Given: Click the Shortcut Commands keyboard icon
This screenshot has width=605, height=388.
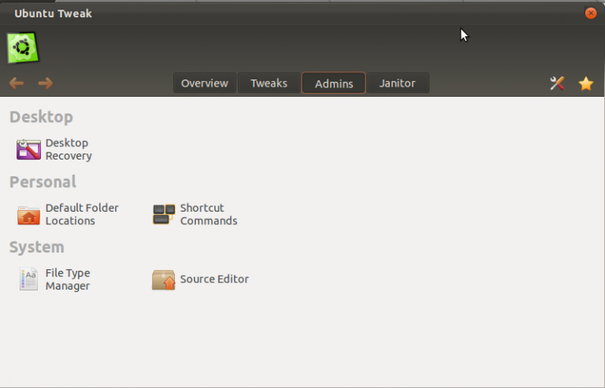Looking at the screenshot, I should pos(164,215).
